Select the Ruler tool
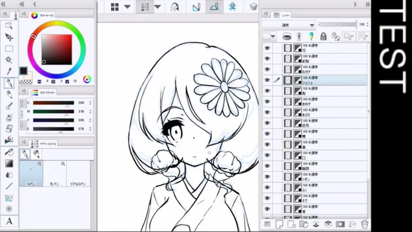The height and width of the screenshot is (232, 412). coord(9,197)
